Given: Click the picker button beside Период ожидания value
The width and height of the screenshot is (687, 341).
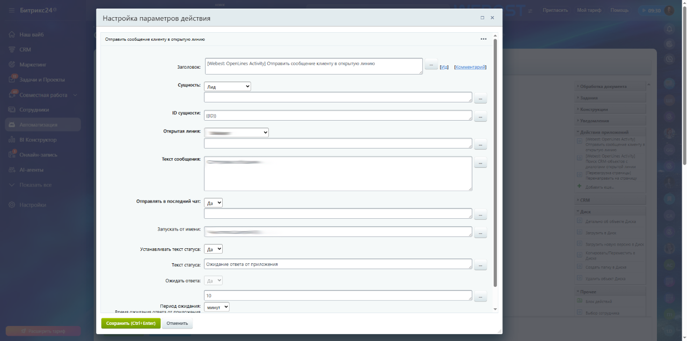Looking at the screenshot, I should 480,296.
